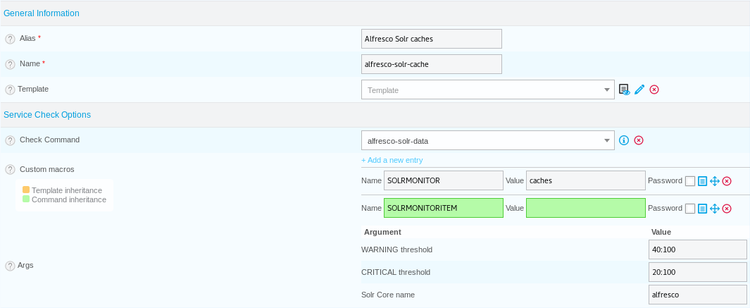Viewport: 750px width, 308px height.
Task: Click the Command inheritance legend text
Action: coord(69,199)
